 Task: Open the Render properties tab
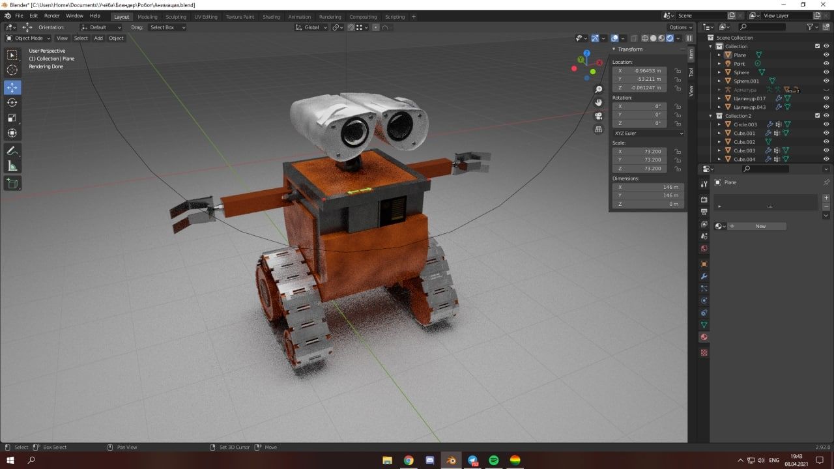(x=704, y=199)
